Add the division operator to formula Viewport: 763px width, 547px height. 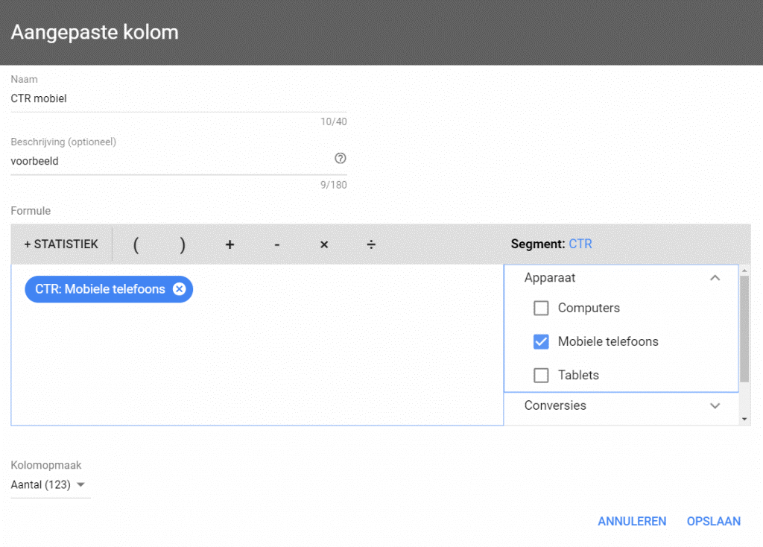tap(371, 244)
